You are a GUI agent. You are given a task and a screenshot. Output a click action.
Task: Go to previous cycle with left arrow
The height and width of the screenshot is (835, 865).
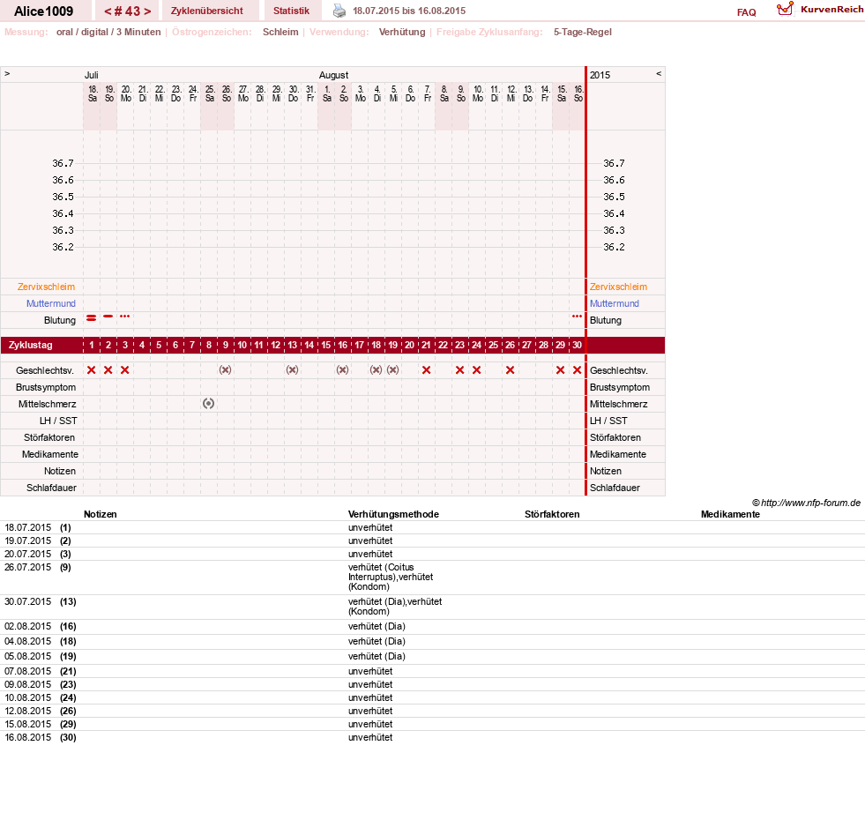click(108, 11)
